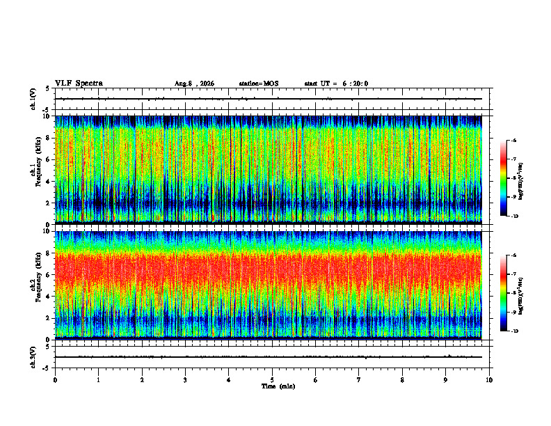Select the ch.2 color bar log(PSD) label
This screenshot has height=426, width=551.
point(521,296)
